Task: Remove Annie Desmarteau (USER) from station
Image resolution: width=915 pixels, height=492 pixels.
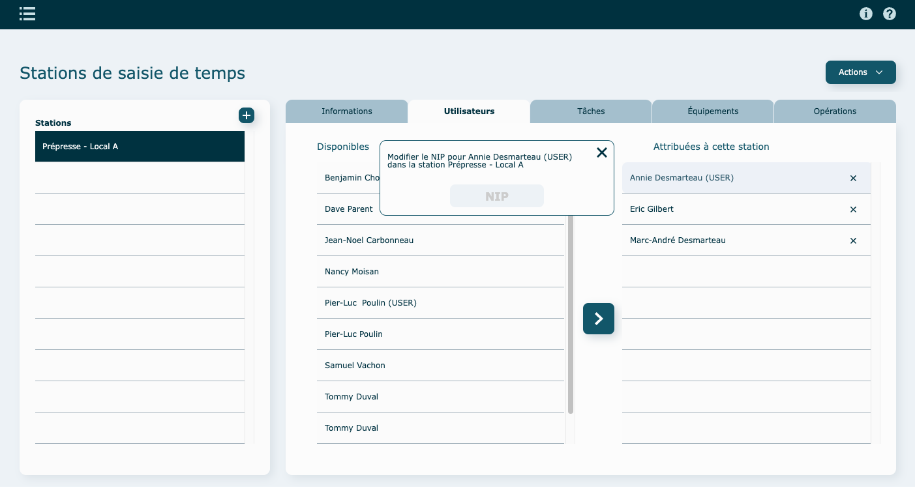Action: tap(853, 178)
